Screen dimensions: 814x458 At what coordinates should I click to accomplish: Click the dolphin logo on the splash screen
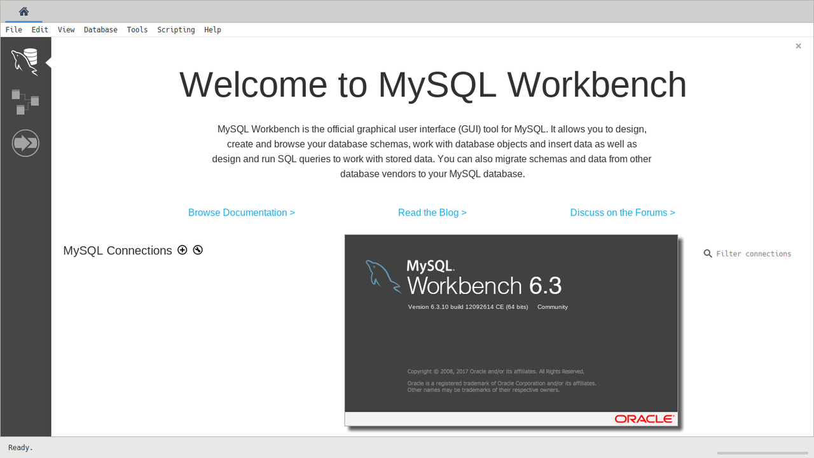coord(383,276)
